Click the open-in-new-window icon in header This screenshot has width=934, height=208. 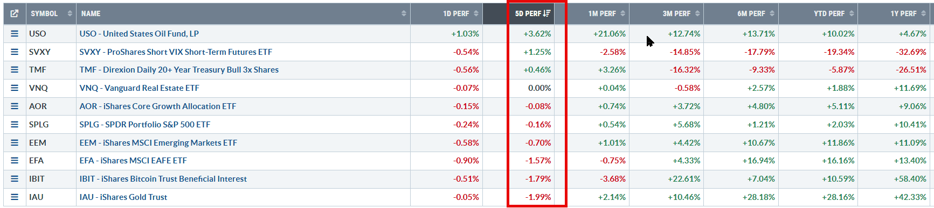click(x=15, y=13)
